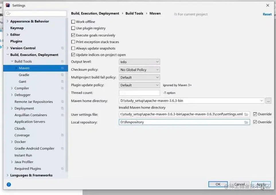Select Clouds item
Viewport: 276px width, 195px height.
tap(20, 128)
